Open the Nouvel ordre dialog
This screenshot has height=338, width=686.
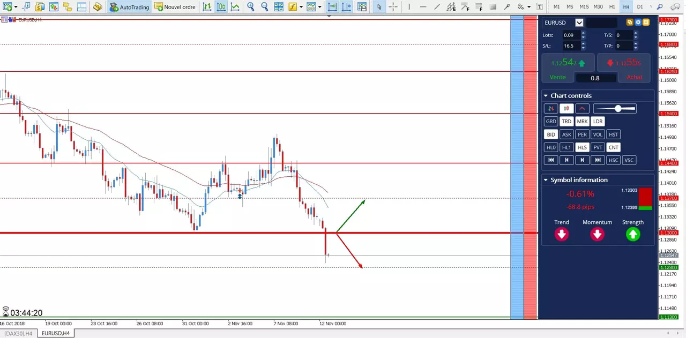pyautogui.click(x=175, y=7)
